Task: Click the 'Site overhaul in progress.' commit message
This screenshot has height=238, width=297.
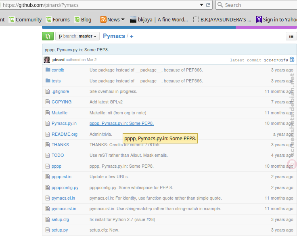Action: tap(113, 91)
